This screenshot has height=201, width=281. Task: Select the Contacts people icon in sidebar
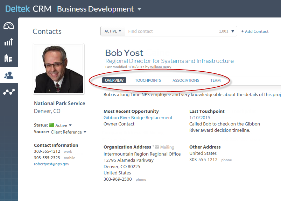(x=9, y=75)
